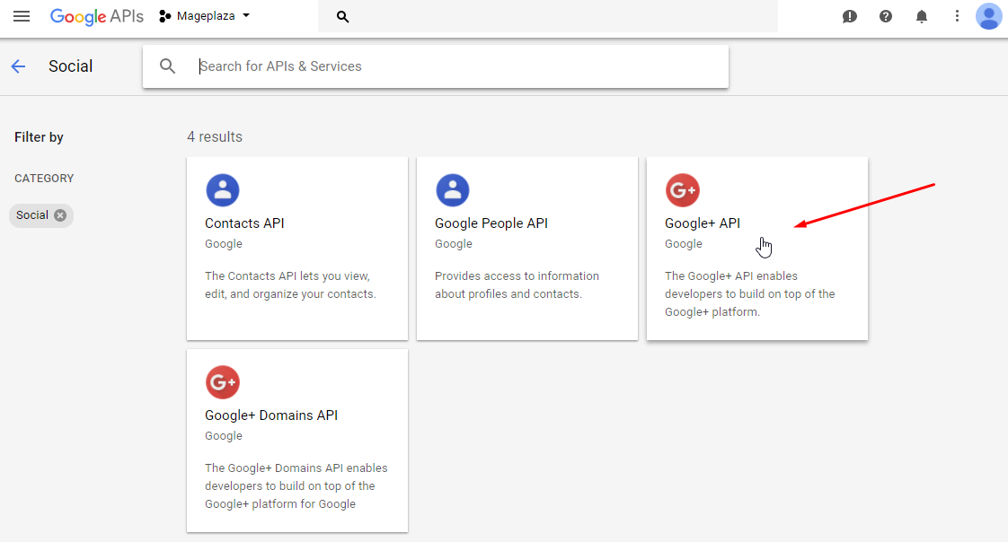Select the Google+ API card title

[703, 223]
